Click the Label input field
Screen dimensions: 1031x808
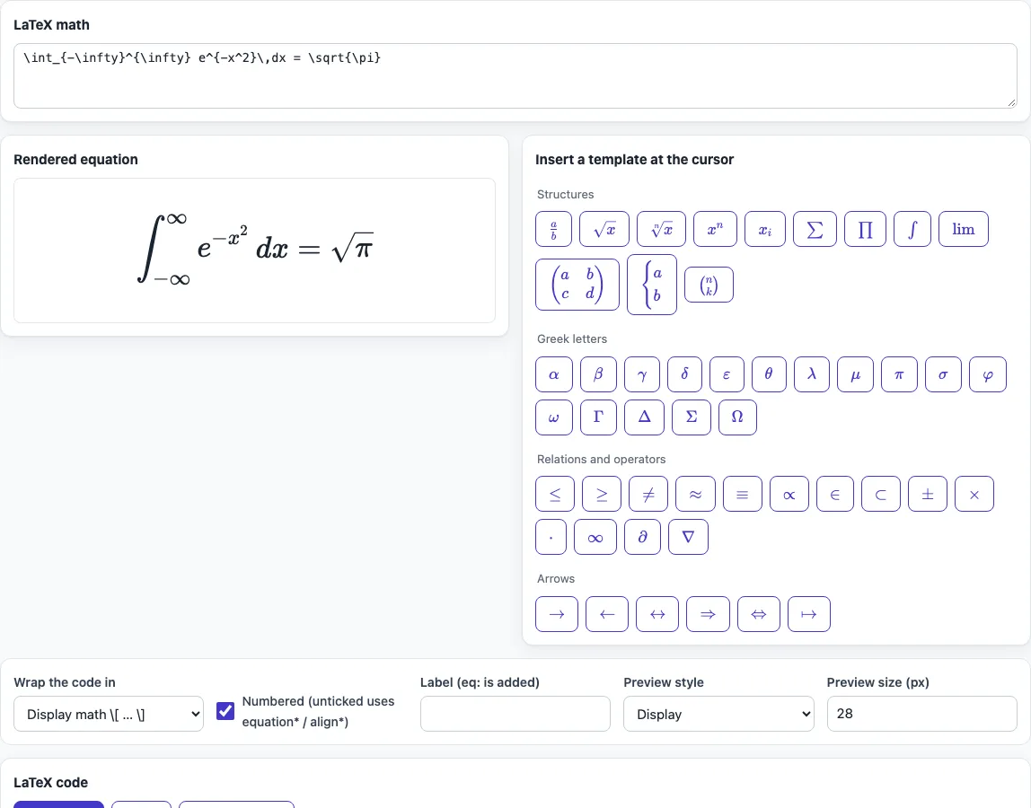515,714
